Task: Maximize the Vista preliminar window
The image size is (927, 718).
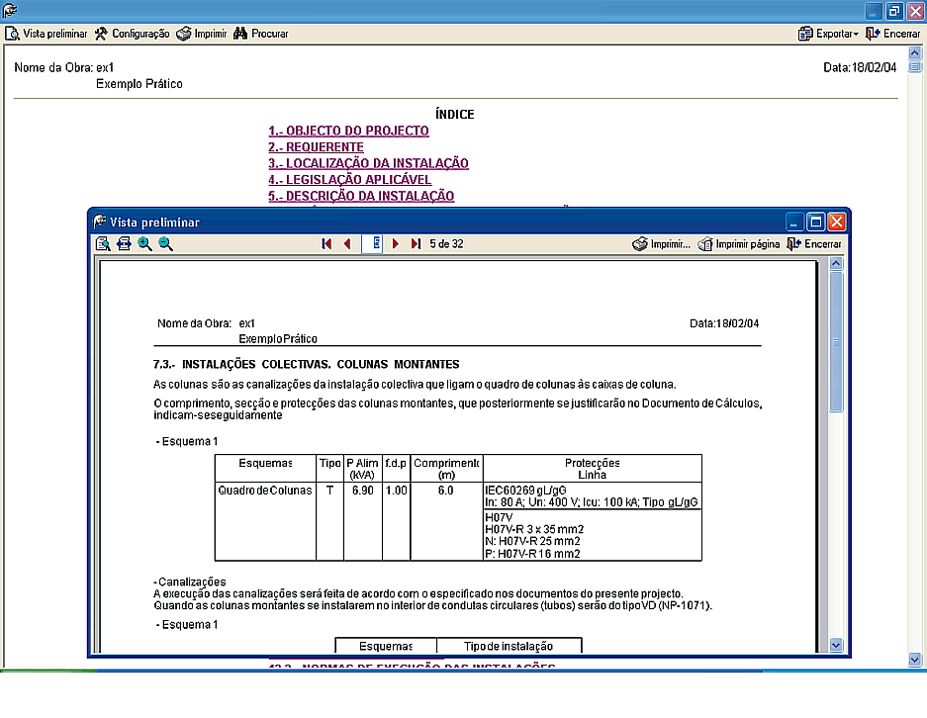Action: pyautogui.click(x=816, y=223)
